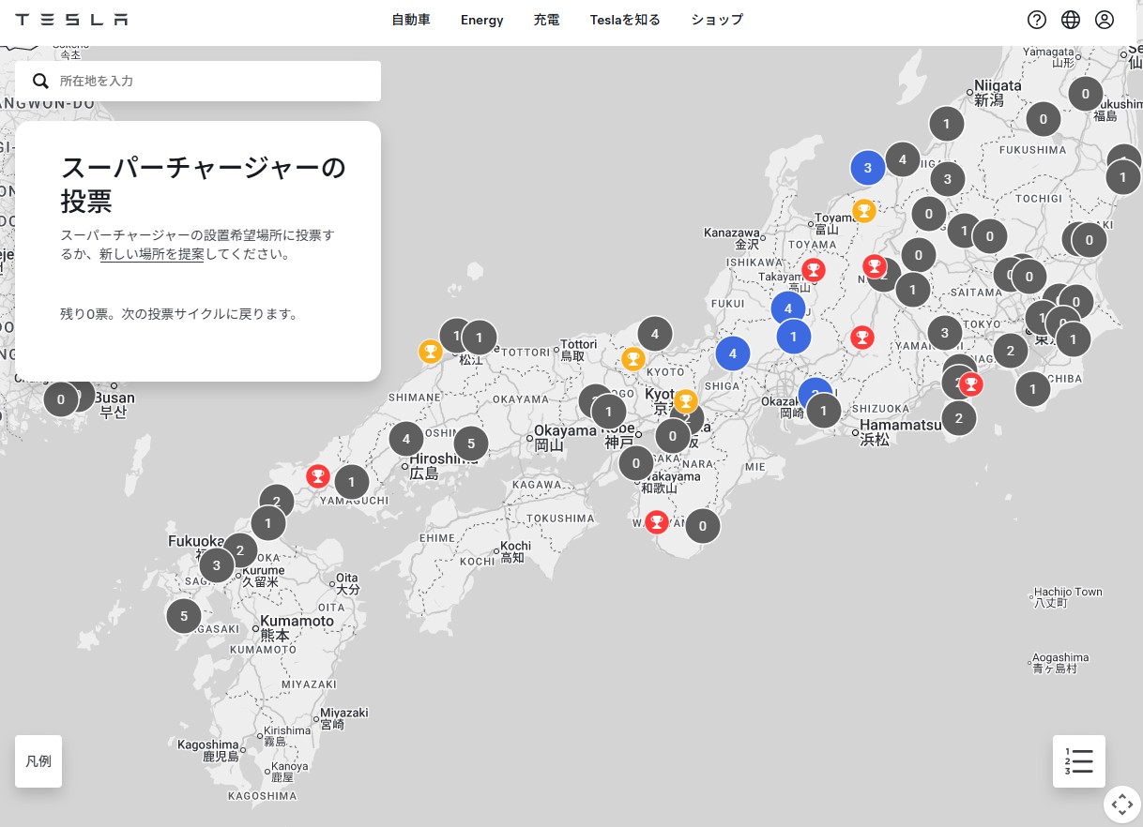Viewport: 1143px width, 827px height.
Task: Select the orange trophy marker near Toyama
Action: pyautogui.click(x=863, y=211)
